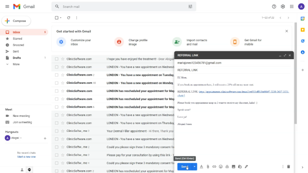Select the 'new appointment on Monday' email checkbox
This screenshot has width=308, height=173.
pos(57,83)
